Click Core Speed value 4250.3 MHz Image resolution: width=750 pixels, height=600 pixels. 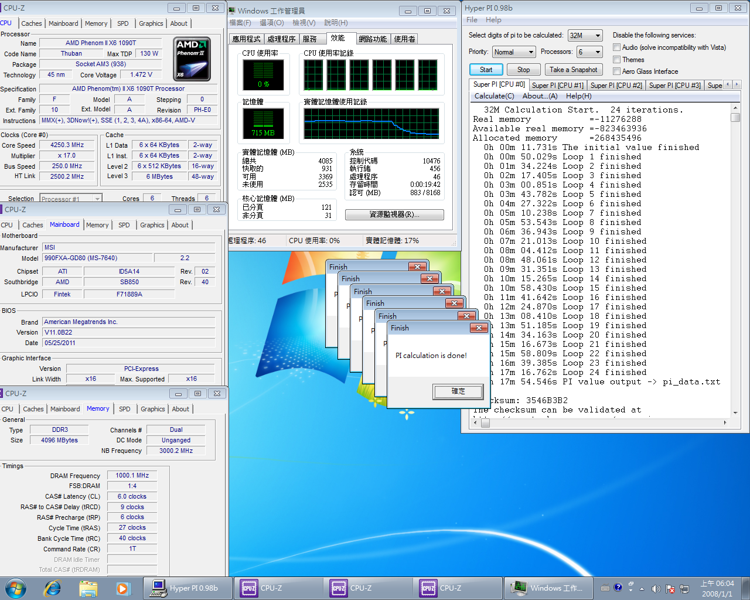point(67,145)
